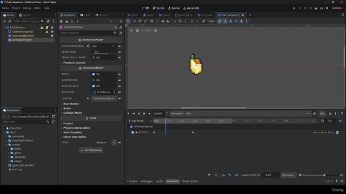This screenshot has height=194, width=346.
Task: Select the Select Mode tool in the viewport toolbar
Action: (x=128, y=21)
